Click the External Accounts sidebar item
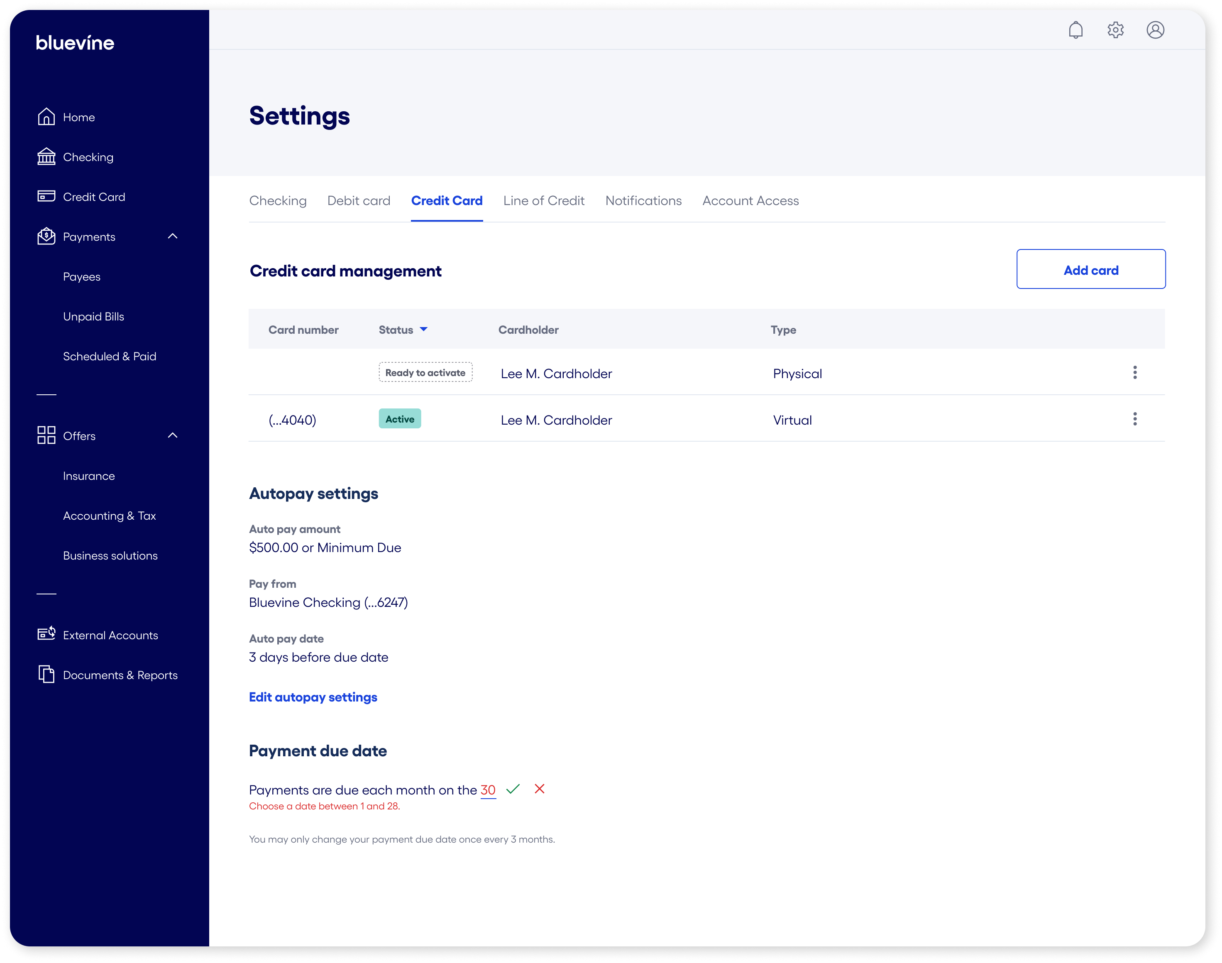The width and height of the screenshot is (1222, 963). (x=110, y=635)
